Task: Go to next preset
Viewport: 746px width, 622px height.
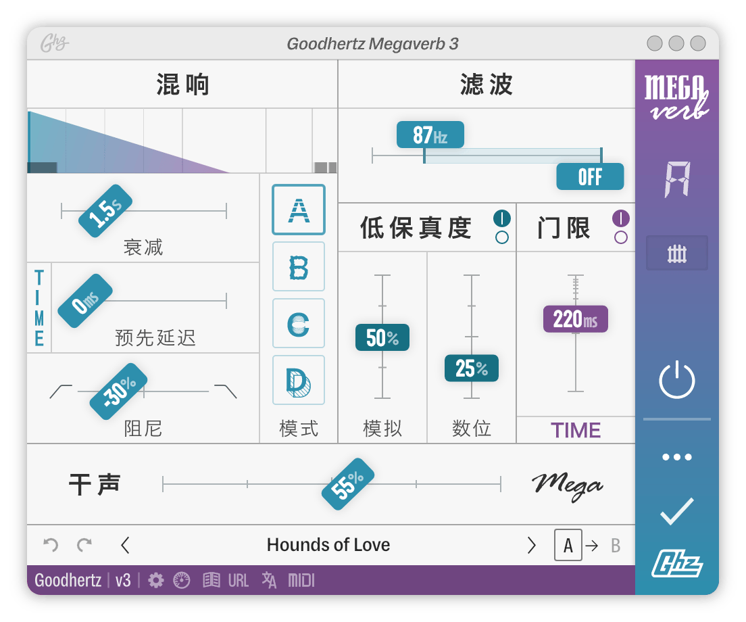Action: [531, 546]
